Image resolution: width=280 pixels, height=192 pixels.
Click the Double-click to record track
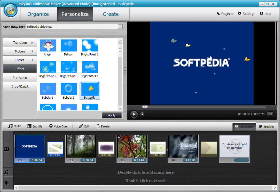coord(146,181)
